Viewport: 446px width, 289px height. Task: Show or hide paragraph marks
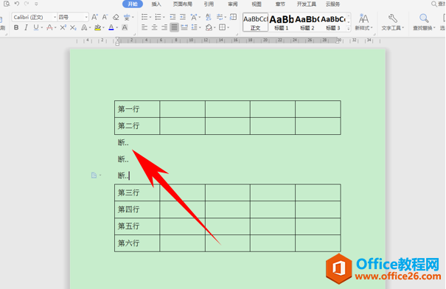[220, 17]
